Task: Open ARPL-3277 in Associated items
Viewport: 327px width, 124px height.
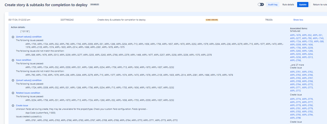Action: point(296,38)
